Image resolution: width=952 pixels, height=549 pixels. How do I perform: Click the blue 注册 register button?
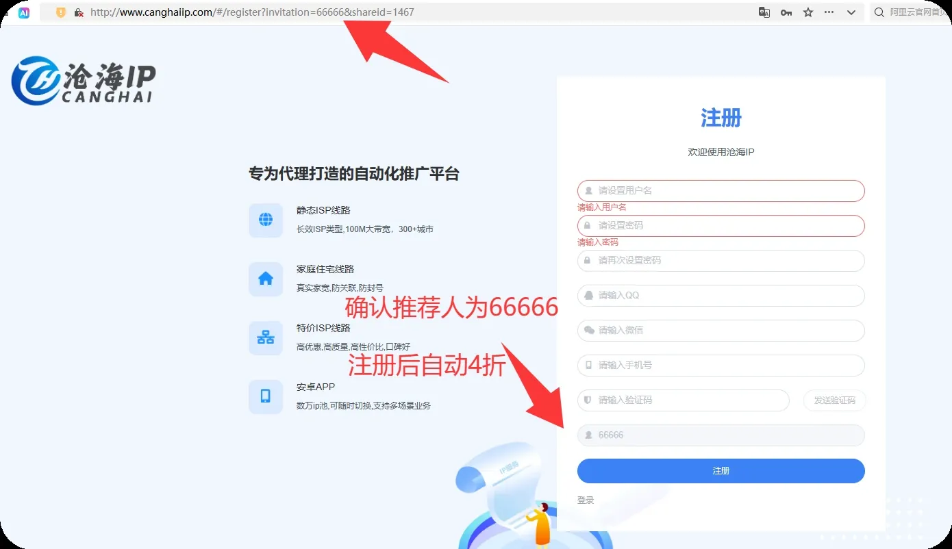point(721,471)
